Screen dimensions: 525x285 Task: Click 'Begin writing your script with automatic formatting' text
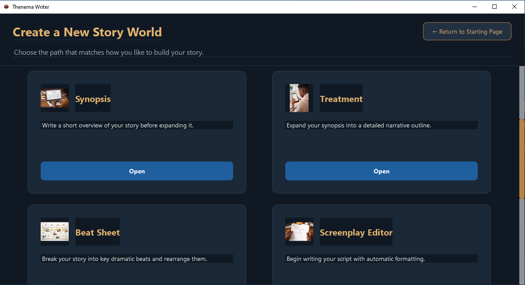tap(356, 259)
